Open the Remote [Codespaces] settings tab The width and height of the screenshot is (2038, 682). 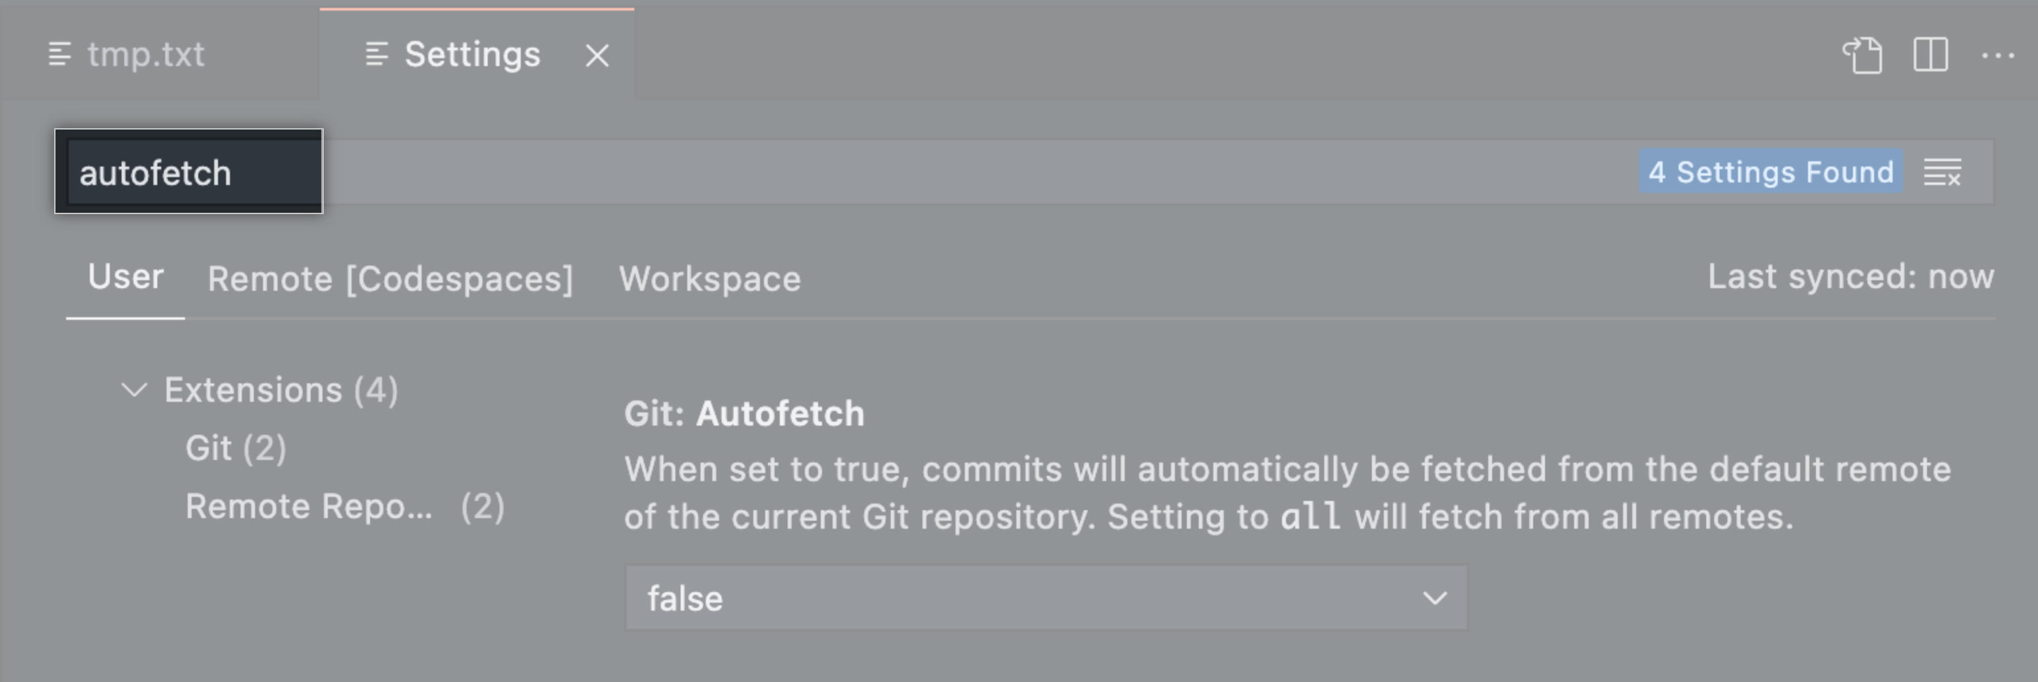pyautogui.click(x=391, y=278)
